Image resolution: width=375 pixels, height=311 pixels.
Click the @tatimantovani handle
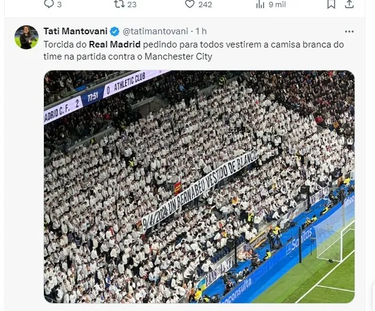(x=154, y=31)
